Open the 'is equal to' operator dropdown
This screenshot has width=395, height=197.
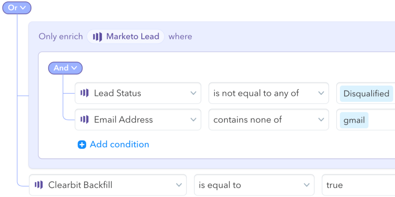pyautogui.click(x=254, y=185)
